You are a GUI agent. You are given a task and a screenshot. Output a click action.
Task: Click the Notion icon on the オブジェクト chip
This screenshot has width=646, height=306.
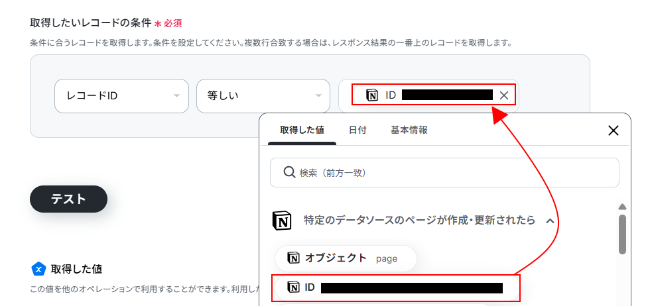coord(293,258)
